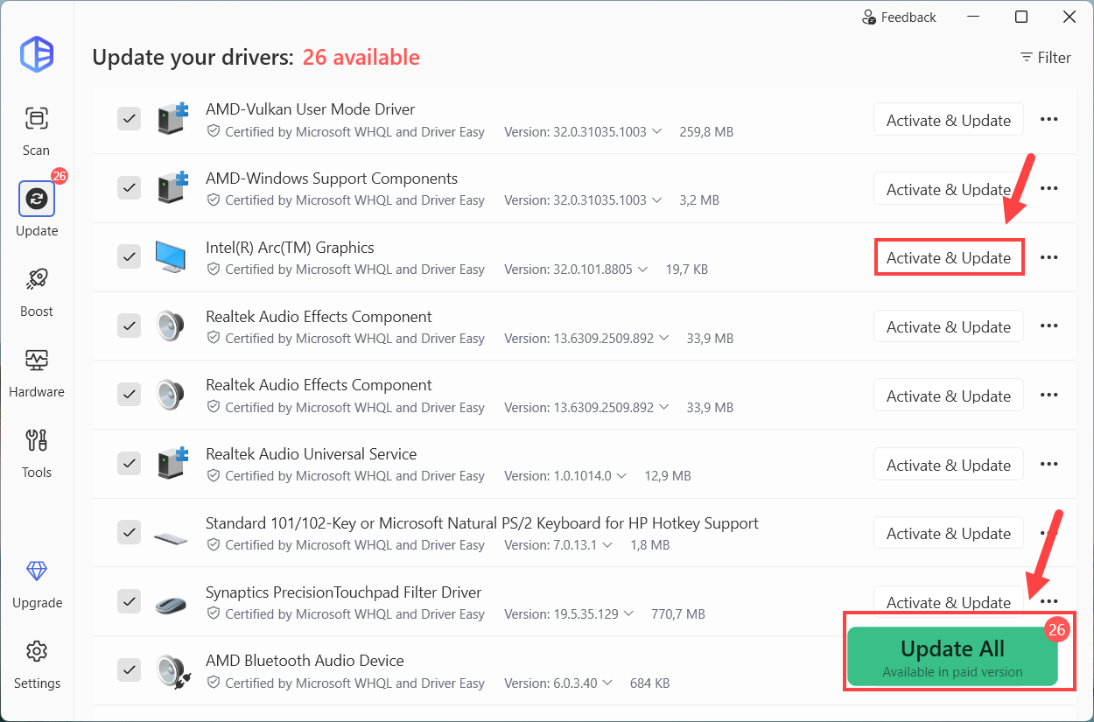Select 'AMD-Vulkan User Mode Driver' name text
The width and height of the screenshot is (1094, 722).
click(x=310, y=109)
